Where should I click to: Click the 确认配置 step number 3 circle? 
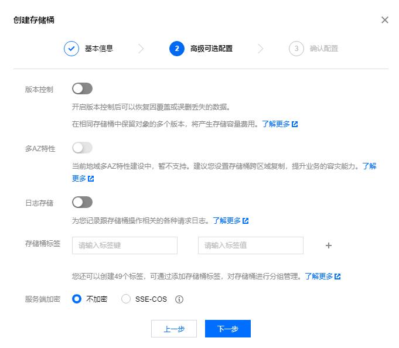[296, 48]
